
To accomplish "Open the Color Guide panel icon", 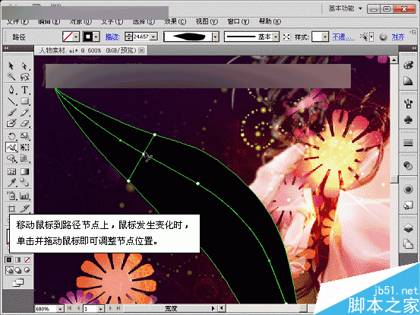I will [408, 81].
